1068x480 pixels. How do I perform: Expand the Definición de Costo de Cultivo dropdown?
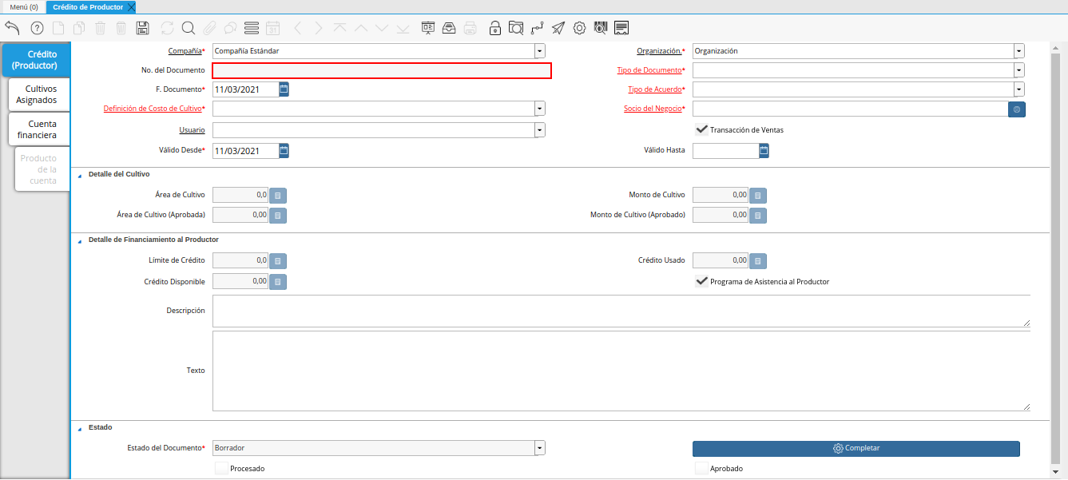click(x=540, y=109)
